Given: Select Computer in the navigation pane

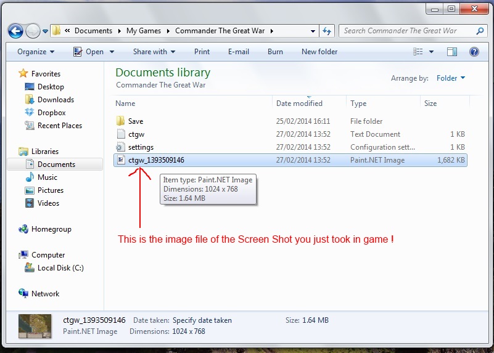Looking at the screenshot, I should coord(48,255).
